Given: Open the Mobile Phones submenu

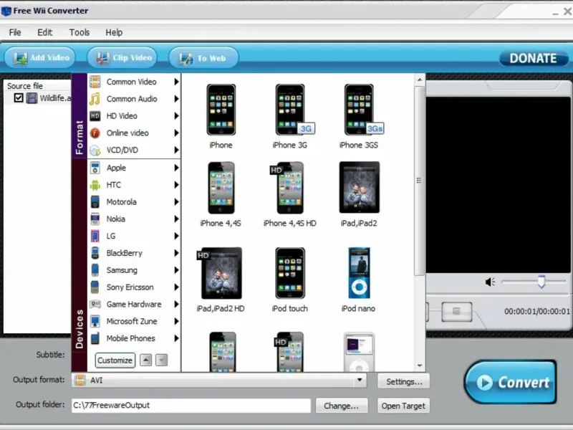Looking at the screenshot, I should pos(176,338).
